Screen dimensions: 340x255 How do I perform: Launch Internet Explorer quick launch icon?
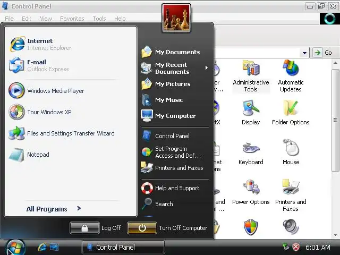pos(42,247)
